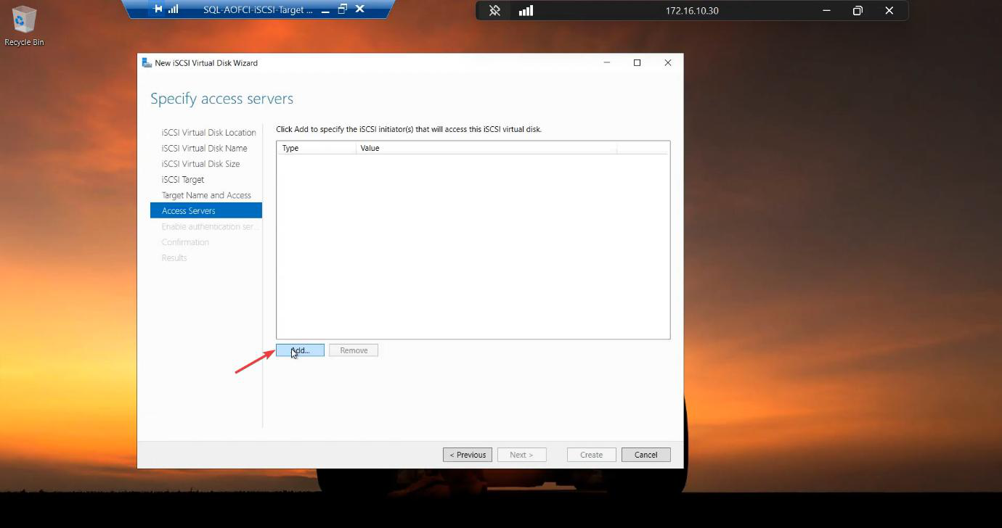Go to iSCSI Virtual Disk Location step

click(x=208, y=133)
